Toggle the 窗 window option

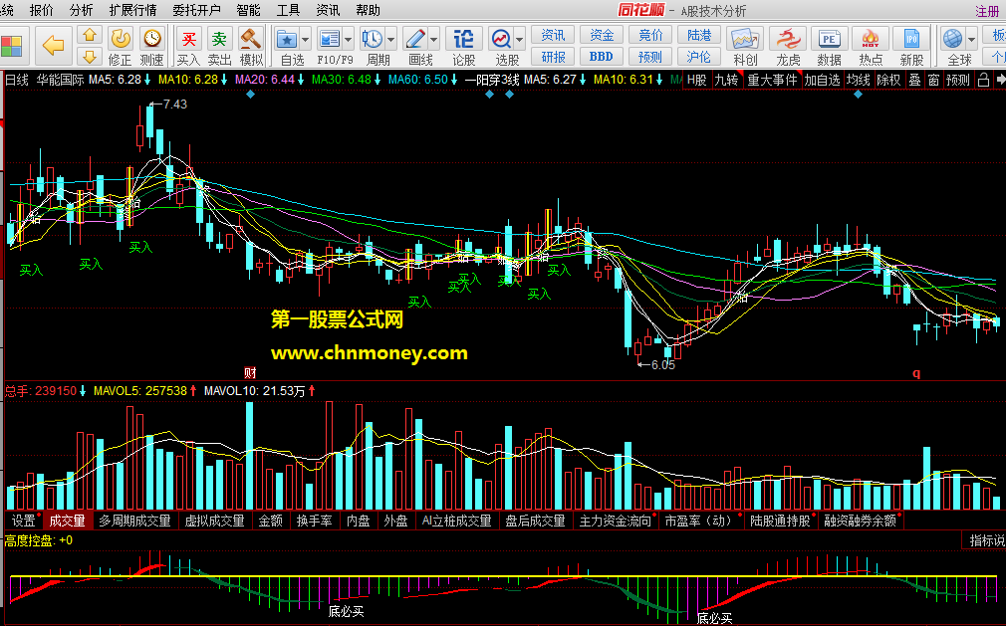pos(933,80)
